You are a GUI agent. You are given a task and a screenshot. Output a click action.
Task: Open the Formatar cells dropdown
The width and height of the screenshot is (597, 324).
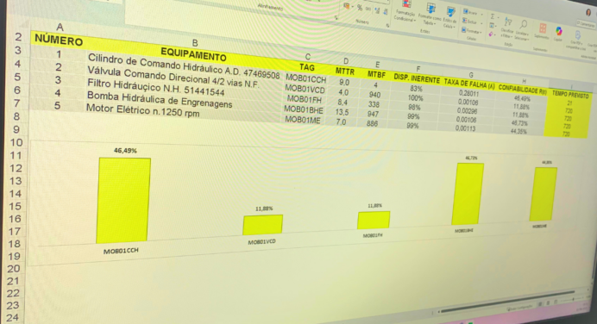pyautogui.click(x=472, y=31)
